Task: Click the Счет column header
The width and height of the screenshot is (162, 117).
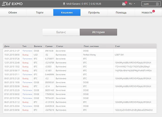Action: click(118, 46)
